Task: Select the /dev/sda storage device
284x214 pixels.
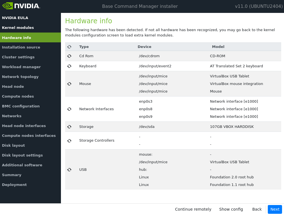Action: pyautogui.click(x=147, y=126)
